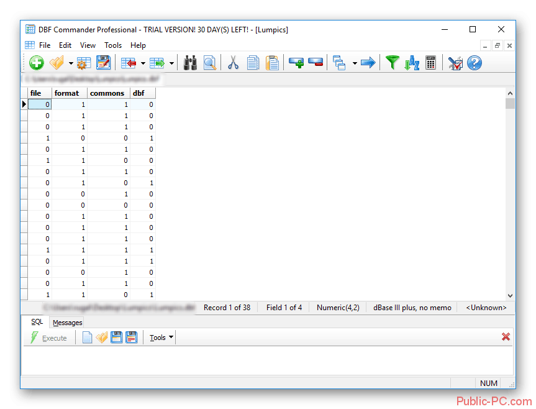Click the Delete record minus icon
The height and width of the screenshot is (409, 536).
(x=316, y=63)
